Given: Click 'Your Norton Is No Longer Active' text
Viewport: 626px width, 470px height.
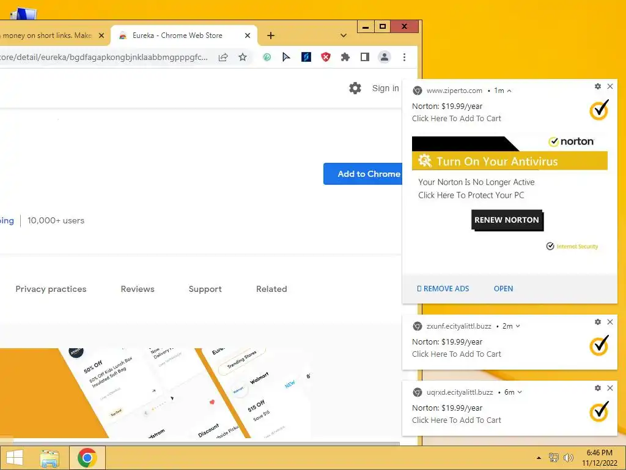Looking at the screenshot, I should coord(476,182).
